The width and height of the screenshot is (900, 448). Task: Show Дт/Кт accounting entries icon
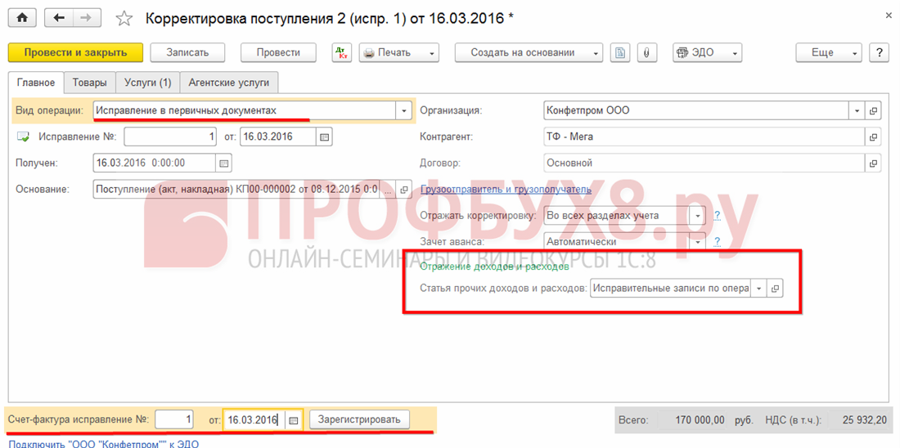[x=341, y=52]
